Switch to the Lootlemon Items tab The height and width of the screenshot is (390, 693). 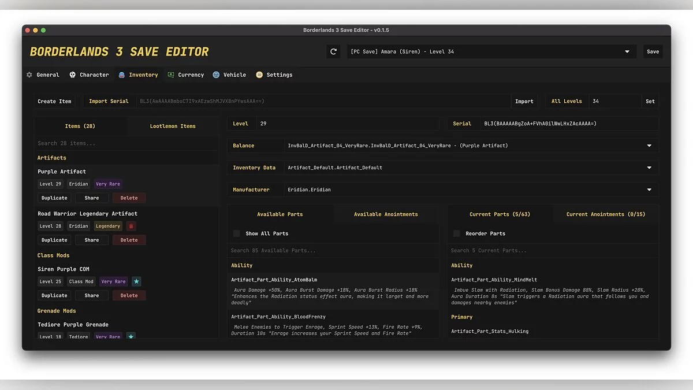173,126
